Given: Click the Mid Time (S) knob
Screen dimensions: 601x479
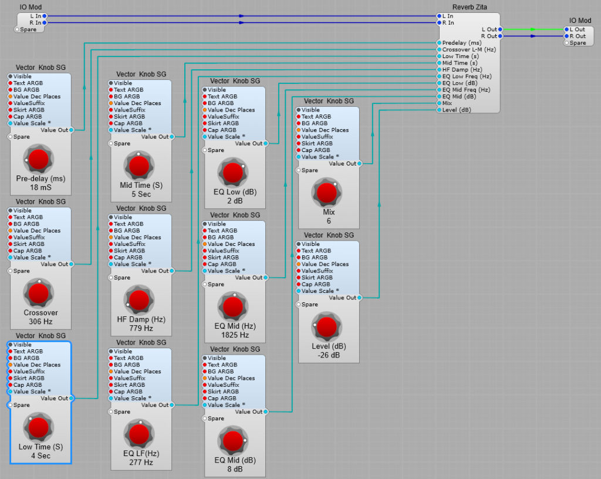Looking at the screenshot, I should [x=139, y=166].
